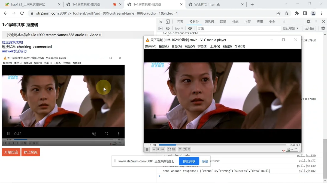Clear the console output
This screenshot has width=327, height=183.
tap(168, 28)
